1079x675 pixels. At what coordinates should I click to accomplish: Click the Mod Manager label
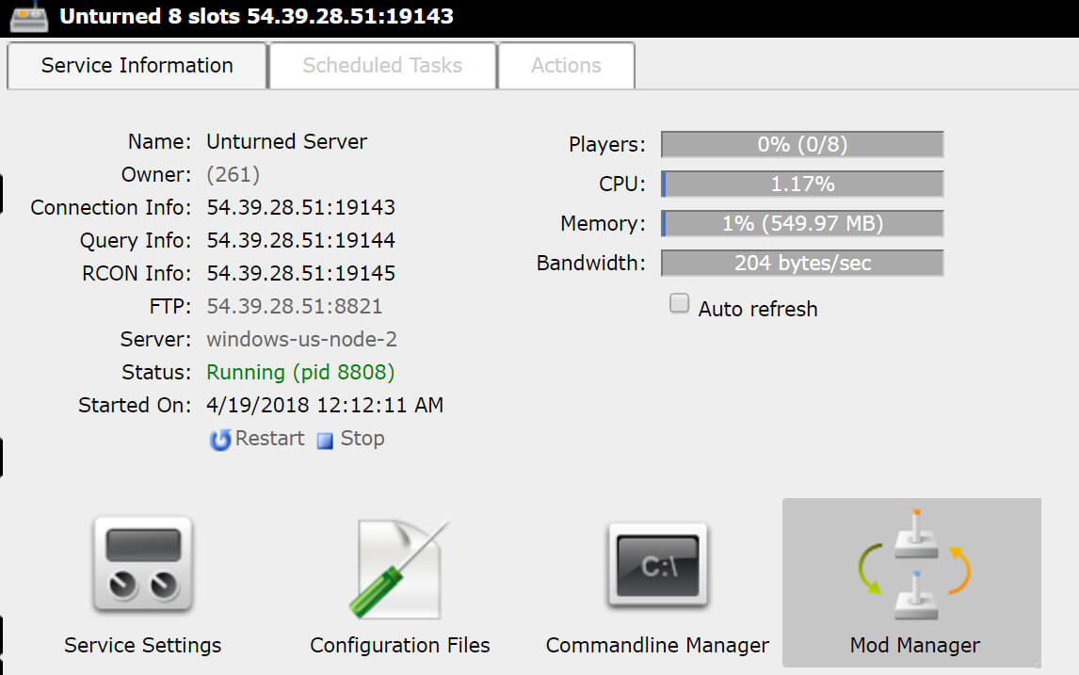click(x=914, y=646)
